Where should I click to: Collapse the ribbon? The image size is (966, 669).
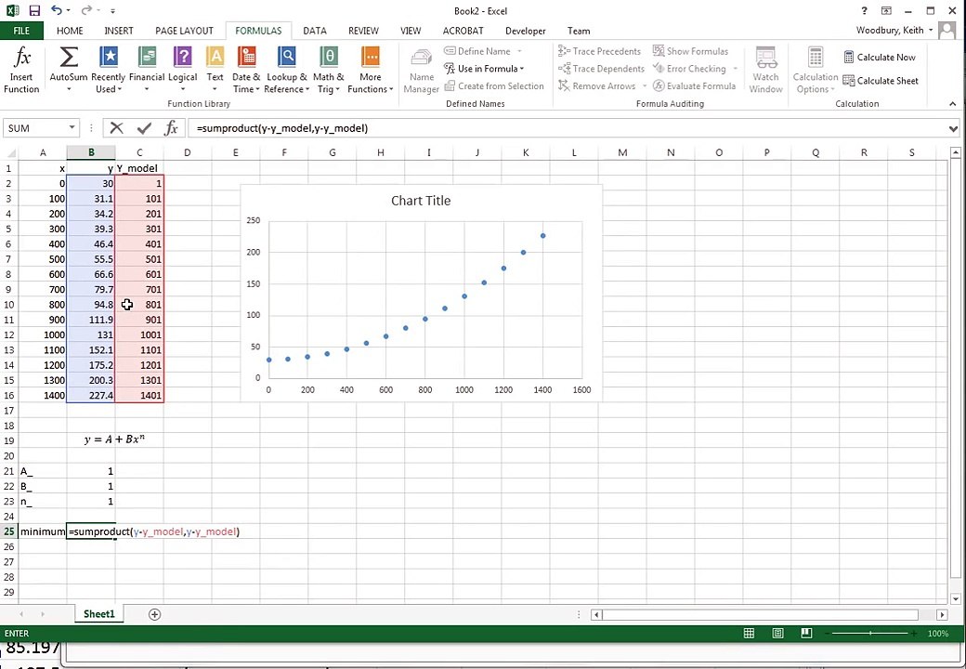coord(953,103)
